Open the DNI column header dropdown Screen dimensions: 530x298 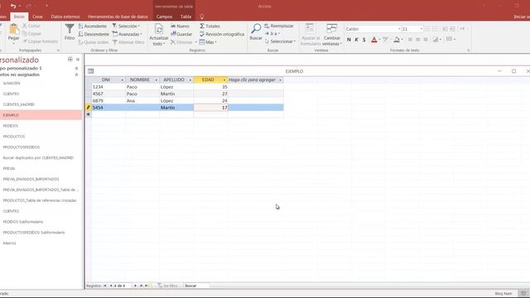click(122, 80)
